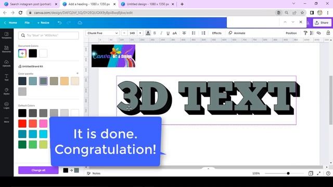Select the red default color swatch
Image resolution: width=333 pixels, height=187 pixels.
tap(22, 124)
